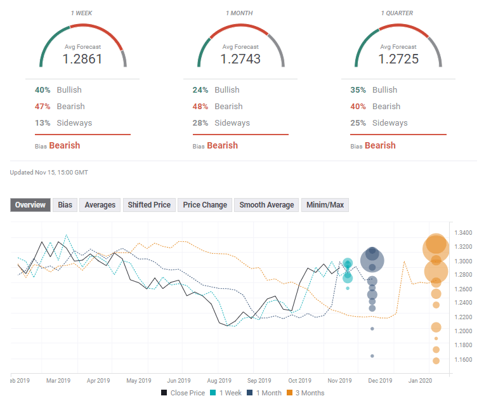Image resolution: width=491 pixels, height=403 pixels.
Task: Toggle Close Price series in legend
Action: [x=183, y=393]
